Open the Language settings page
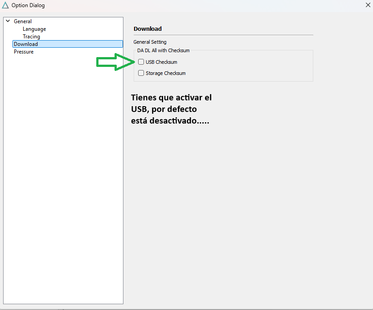This screenshot has width=373, height=310. [x=34, y=29]
